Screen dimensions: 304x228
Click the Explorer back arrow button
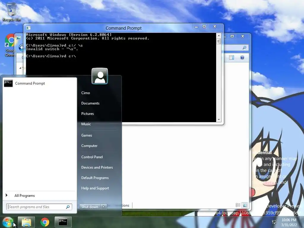(21, 47)
